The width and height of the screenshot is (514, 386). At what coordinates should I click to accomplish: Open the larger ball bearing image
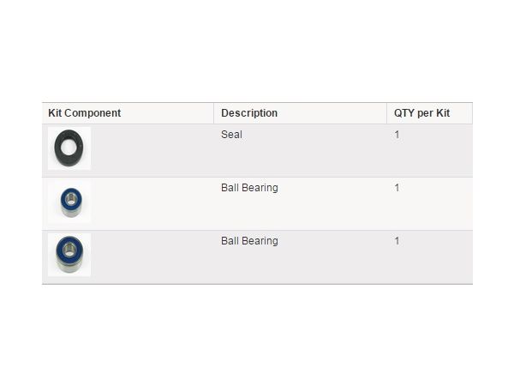(x=69, y=255)
